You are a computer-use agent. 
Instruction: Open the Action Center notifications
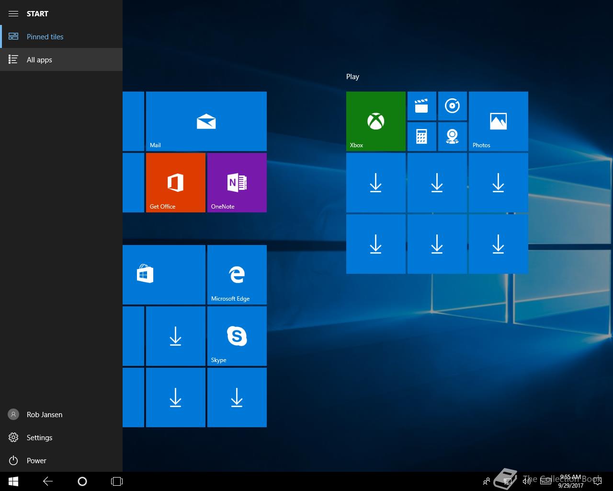597,481
